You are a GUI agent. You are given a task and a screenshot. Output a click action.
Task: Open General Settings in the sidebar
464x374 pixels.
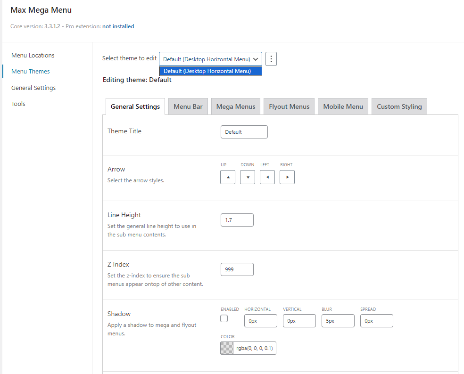pyautogui.click(x=33, y=88)
